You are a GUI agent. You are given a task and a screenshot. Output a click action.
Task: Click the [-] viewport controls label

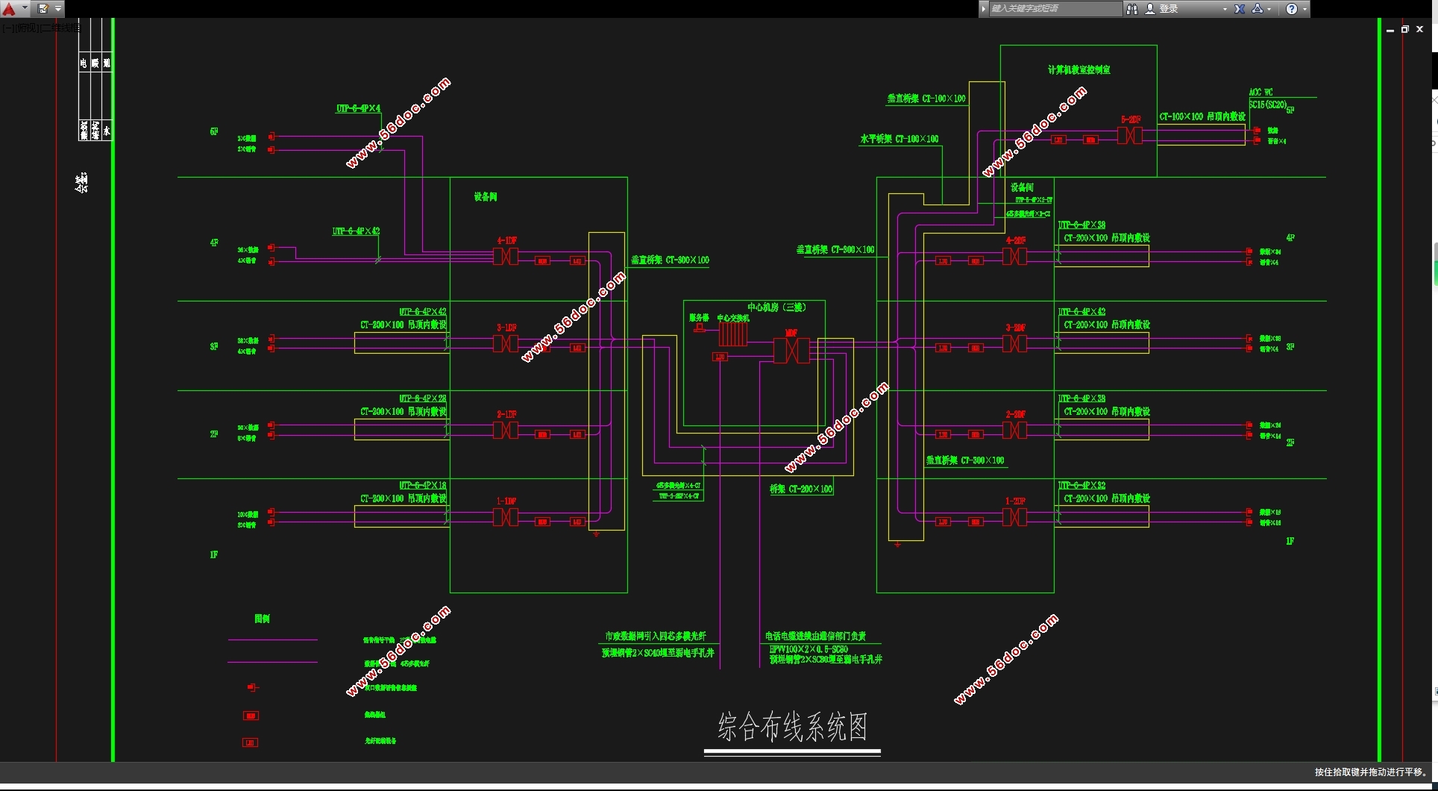pyautogui.click(x=7, y=28)
